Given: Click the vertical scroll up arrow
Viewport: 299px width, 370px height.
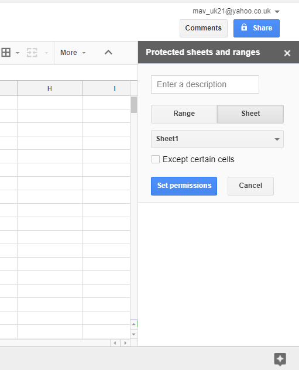Looking at the screenshot, I should point(133,324).
